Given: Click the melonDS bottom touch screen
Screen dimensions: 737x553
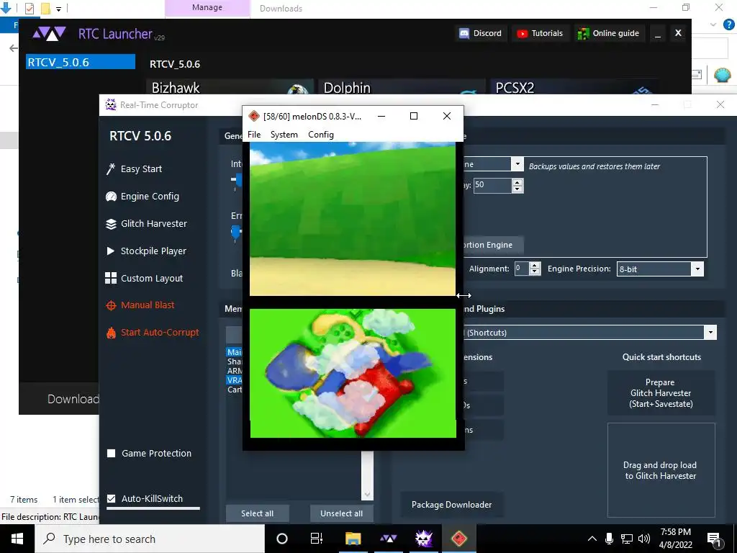Looking at the screenshot, I should click(x=353, y=374).
